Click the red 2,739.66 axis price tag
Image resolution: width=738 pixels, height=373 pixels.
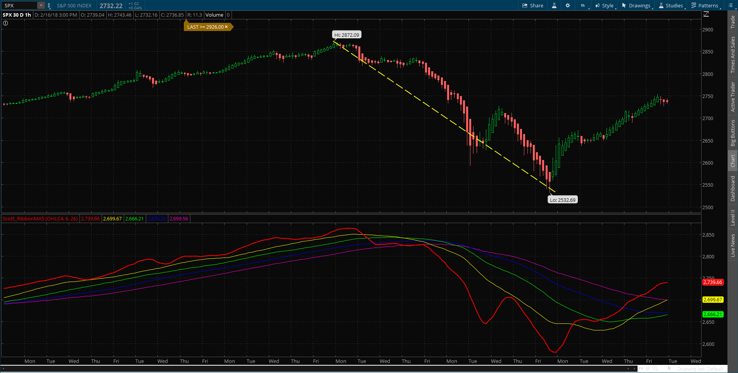(713, 282)
